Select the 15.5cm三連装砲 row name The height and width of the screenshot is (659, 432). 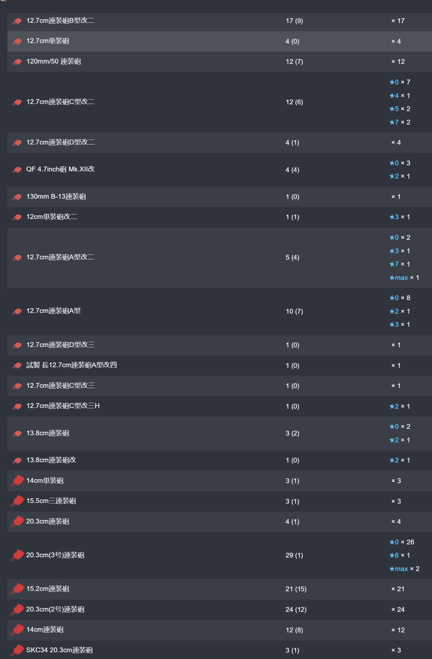click(x=51, y=501)
